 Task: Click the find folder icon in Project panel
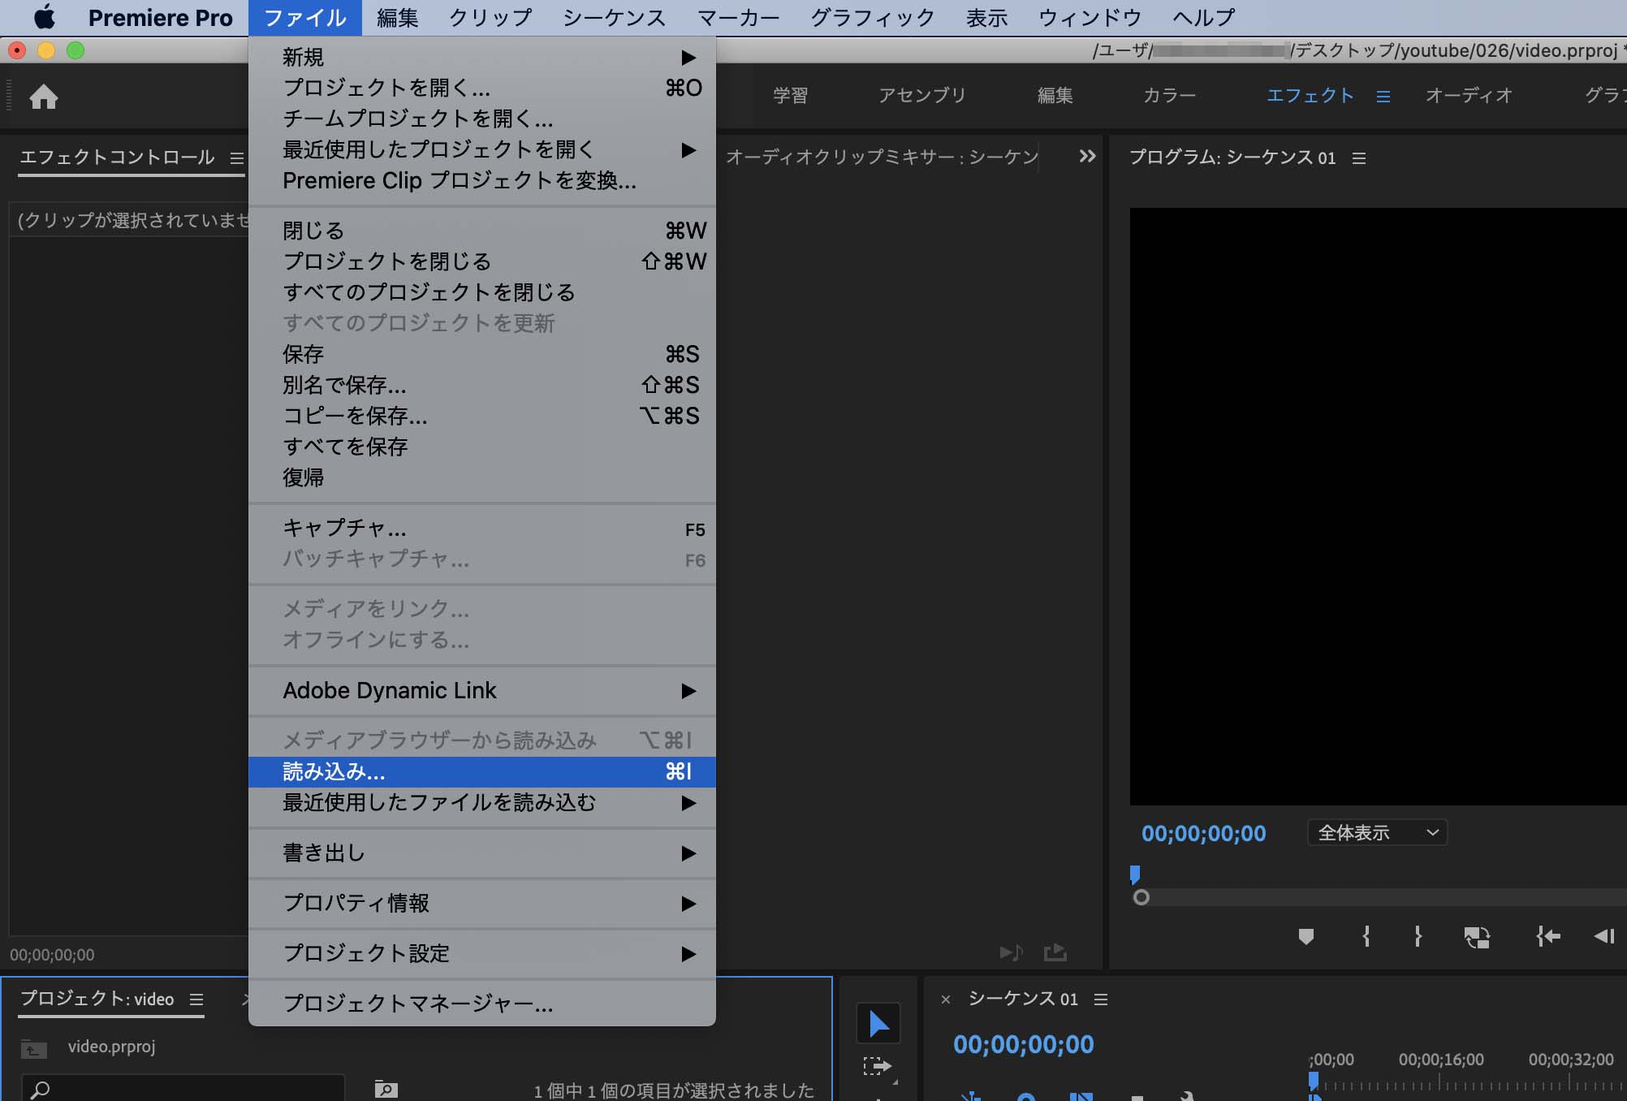(386, 1089)
